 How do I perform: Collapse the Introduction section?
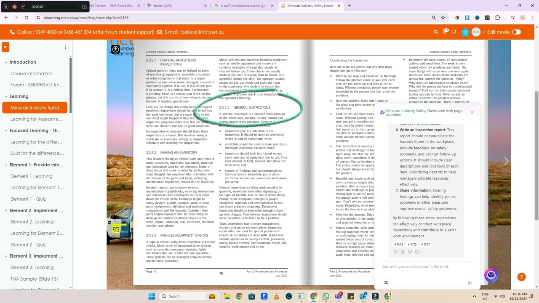(x=6, y=62)
